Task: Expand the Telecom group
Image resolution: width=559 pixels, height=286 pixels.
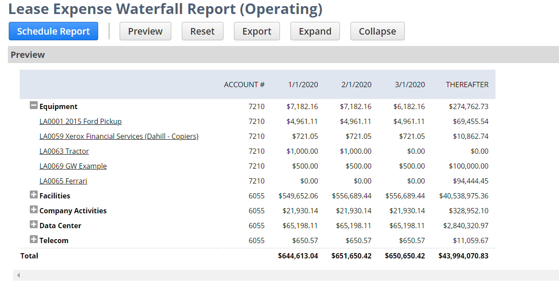Action: 34,239
